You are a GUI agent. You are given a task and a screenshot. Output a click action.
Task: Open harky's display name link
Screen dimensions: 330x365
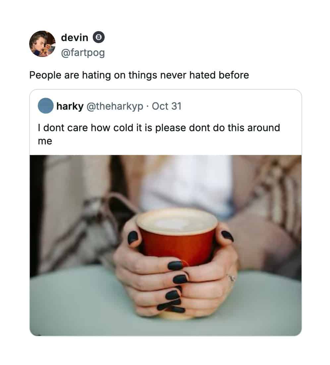click(70, 106)
